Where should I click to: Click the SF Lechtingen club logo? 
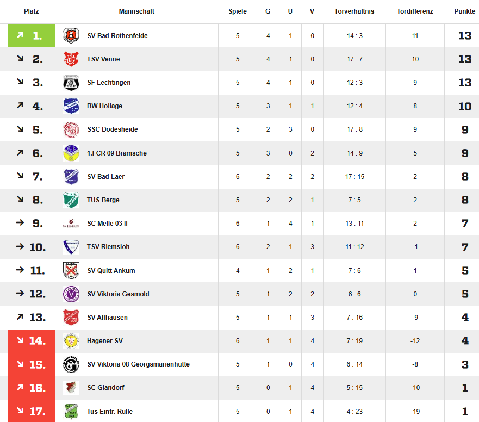click(71, 83)
